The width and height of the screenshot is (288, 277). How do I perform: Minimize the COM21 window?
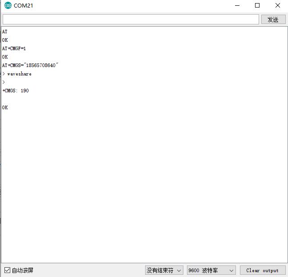(x=237, y=5)
